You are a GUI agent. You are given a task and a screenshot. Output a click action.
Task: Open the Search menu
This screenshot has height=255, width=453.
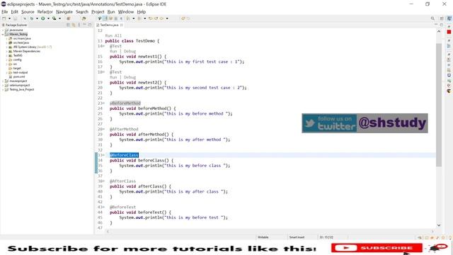(x=82, y=12)
